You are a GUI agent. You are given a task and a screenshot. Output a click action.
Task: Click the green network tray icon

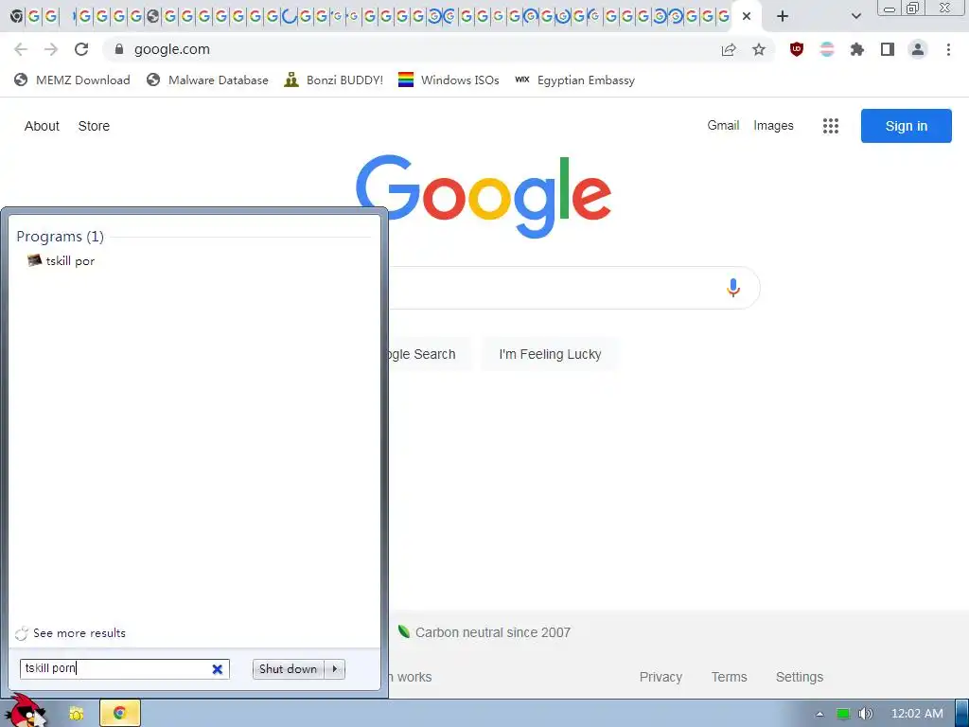[843, 714]
